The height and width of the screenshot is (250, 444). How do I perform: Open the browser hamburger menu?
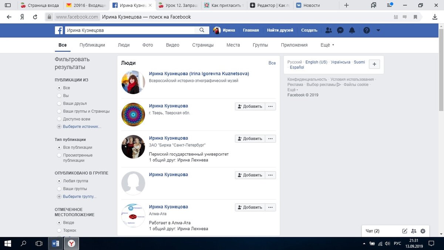pyautogui.click(x=390, y=5)
